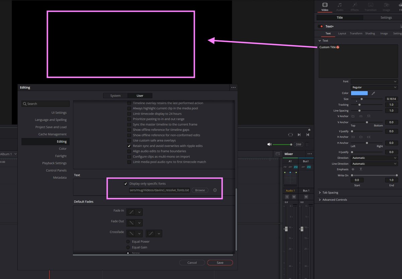The width and height of the screenshot is (402, 279).
Task: Click the Save button
Action: point(220,263)
